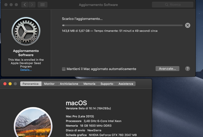Open help with the question mark button

pyautogui.click(x=187, y=69)
